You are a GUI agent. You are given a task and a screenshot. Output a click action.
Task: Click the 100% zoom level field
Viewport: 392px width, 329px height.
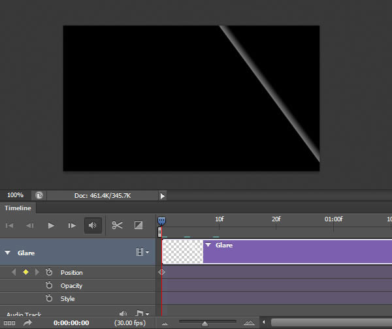pos(15,195)
